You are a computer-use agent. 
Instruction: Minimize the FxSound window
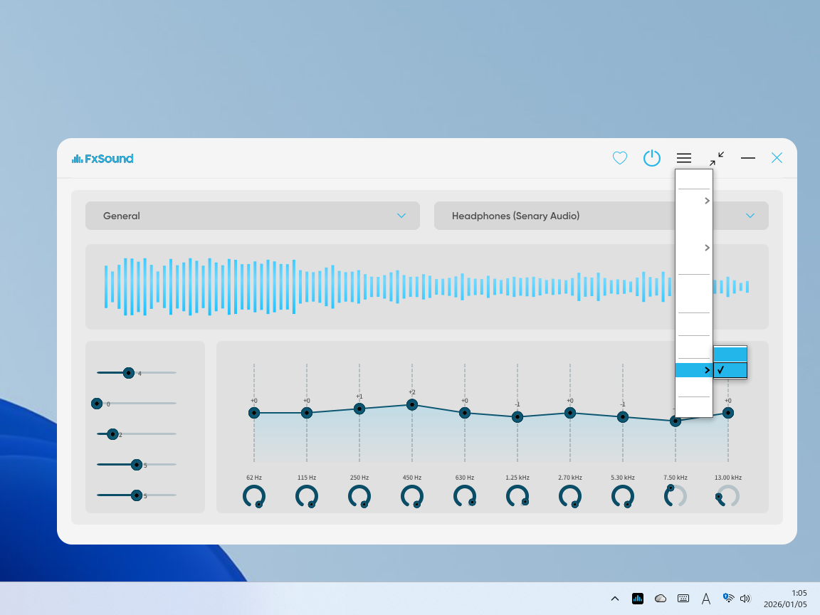click(x=748, y=157)
